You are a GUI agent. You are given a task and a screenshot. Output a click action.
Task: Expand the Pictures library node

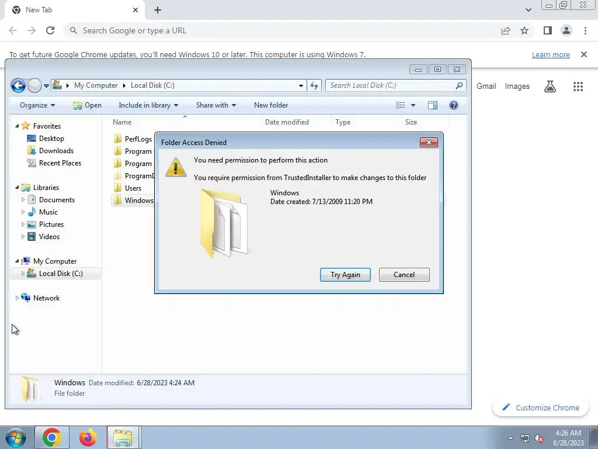[23, 224]
